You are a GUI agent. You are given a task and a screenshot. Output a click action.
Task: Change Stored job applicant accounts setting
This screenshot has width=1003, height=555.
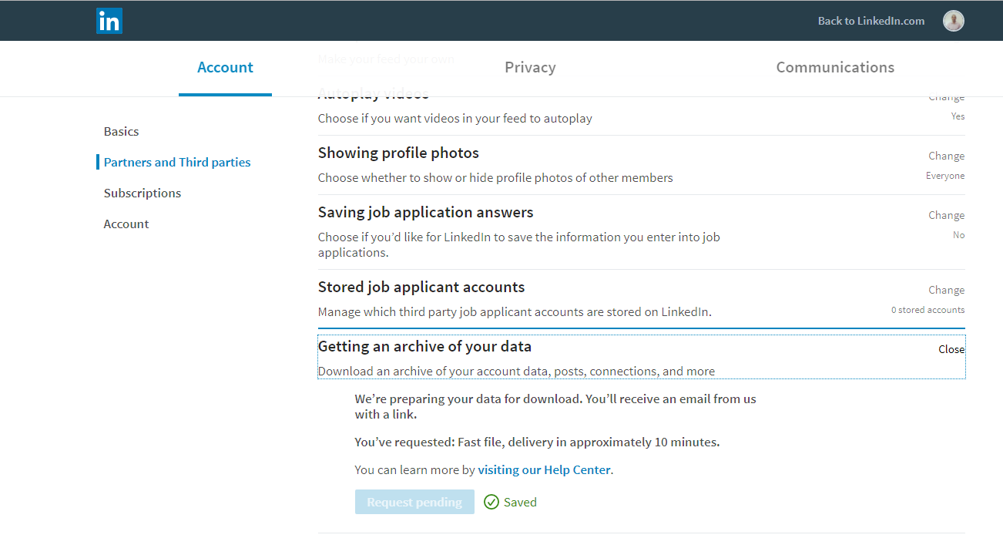(946, 291)
